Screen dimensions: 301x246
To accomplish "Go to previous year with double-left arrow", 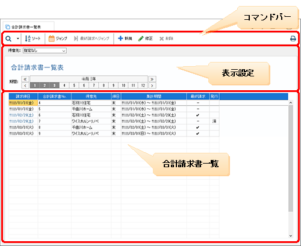I will [x=25, y=79].
